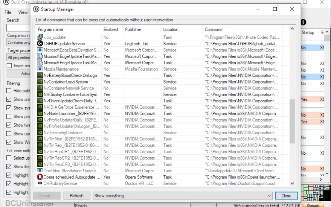Click the NvTmRepCR2 row icon

[40, 158]
